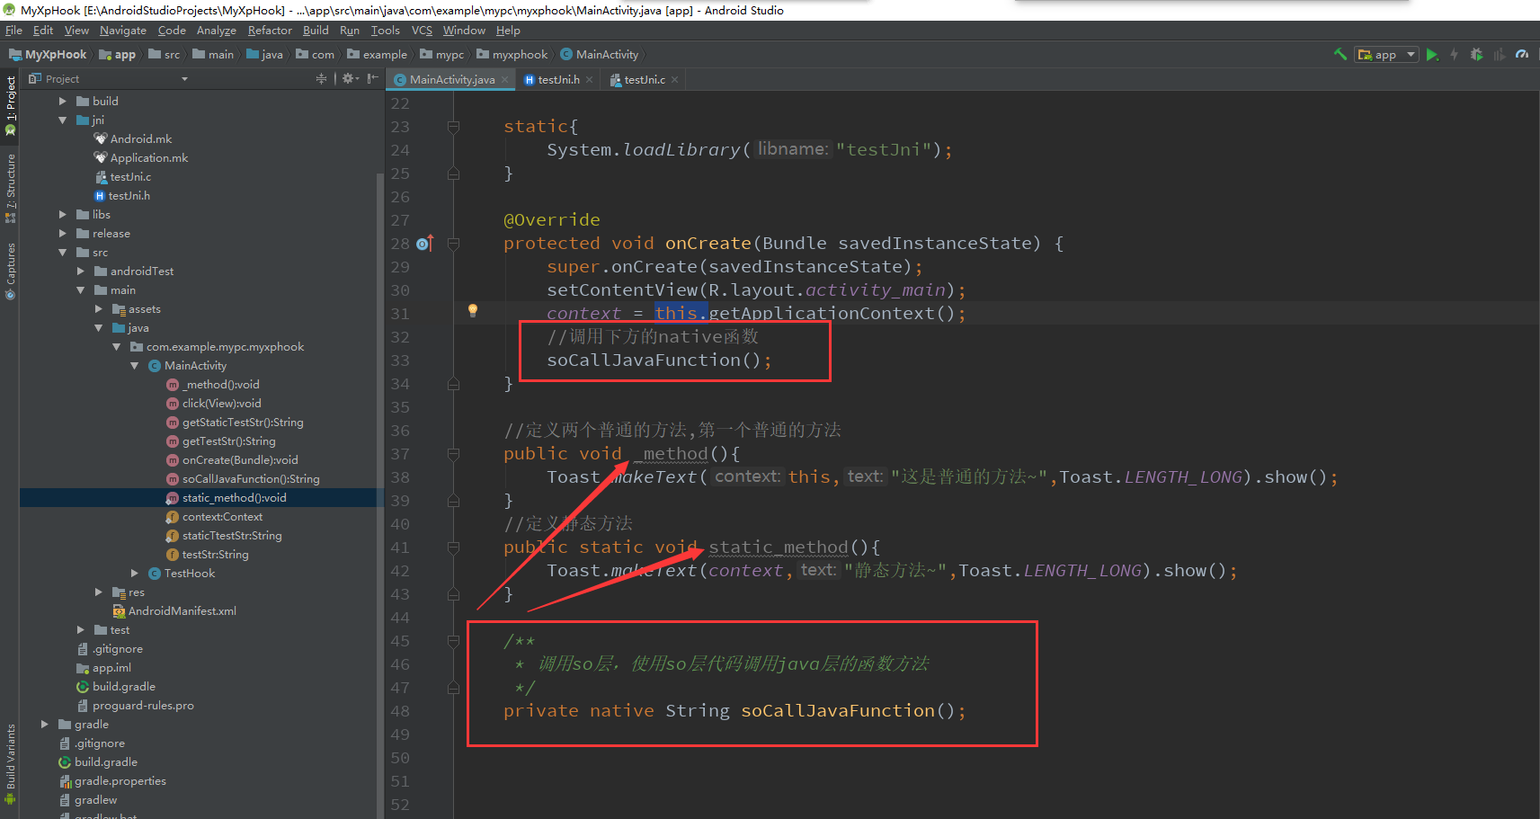
Task: Run the app with the green play icon
Action: coord(1432,55)
